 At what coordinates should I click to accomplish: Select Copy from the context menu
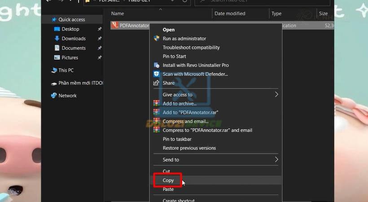click(168, 180)
